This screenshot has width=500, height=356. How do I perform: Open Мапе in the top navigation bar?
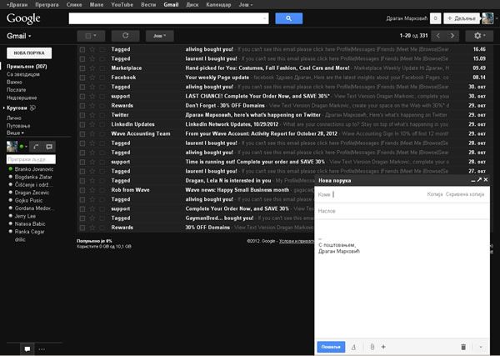coord(97,5)
